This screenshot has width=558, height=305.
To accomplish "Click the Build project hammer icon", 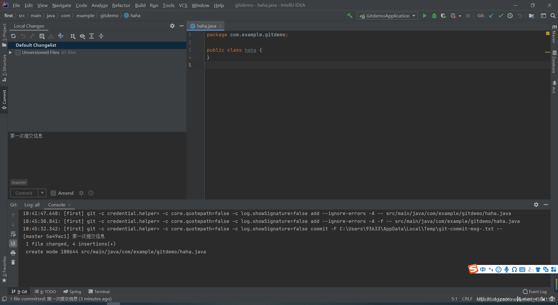I will point(350,16).
